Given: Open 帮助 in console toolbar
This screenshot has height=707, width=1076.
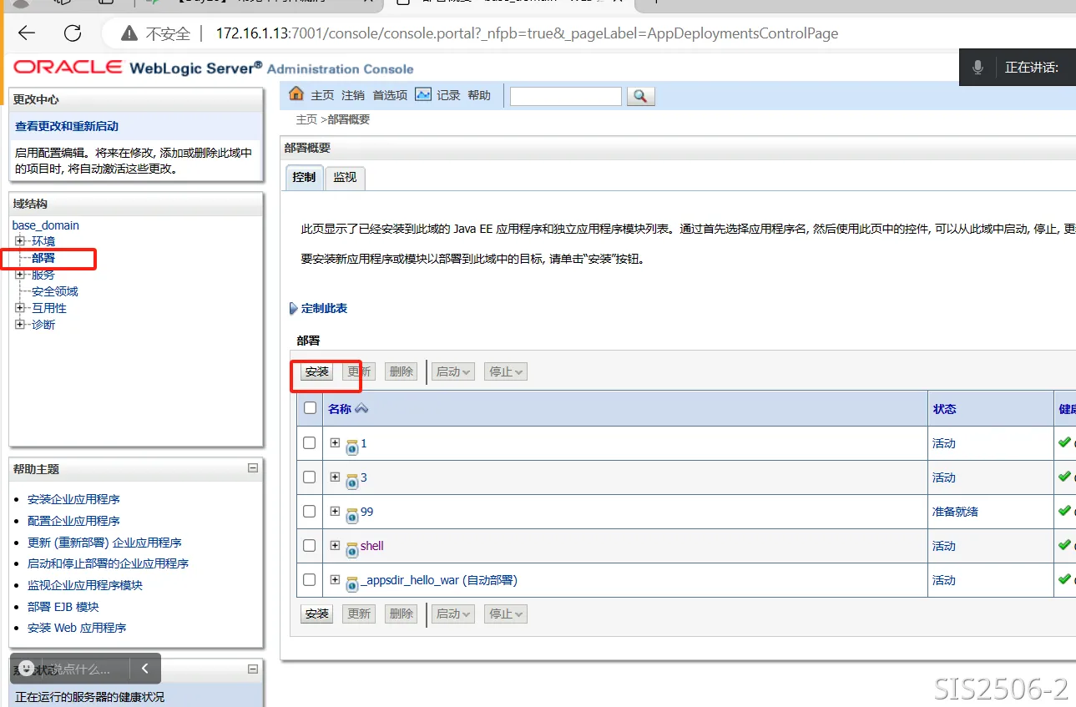Looking at the screenshot, I should coord(479,95).
